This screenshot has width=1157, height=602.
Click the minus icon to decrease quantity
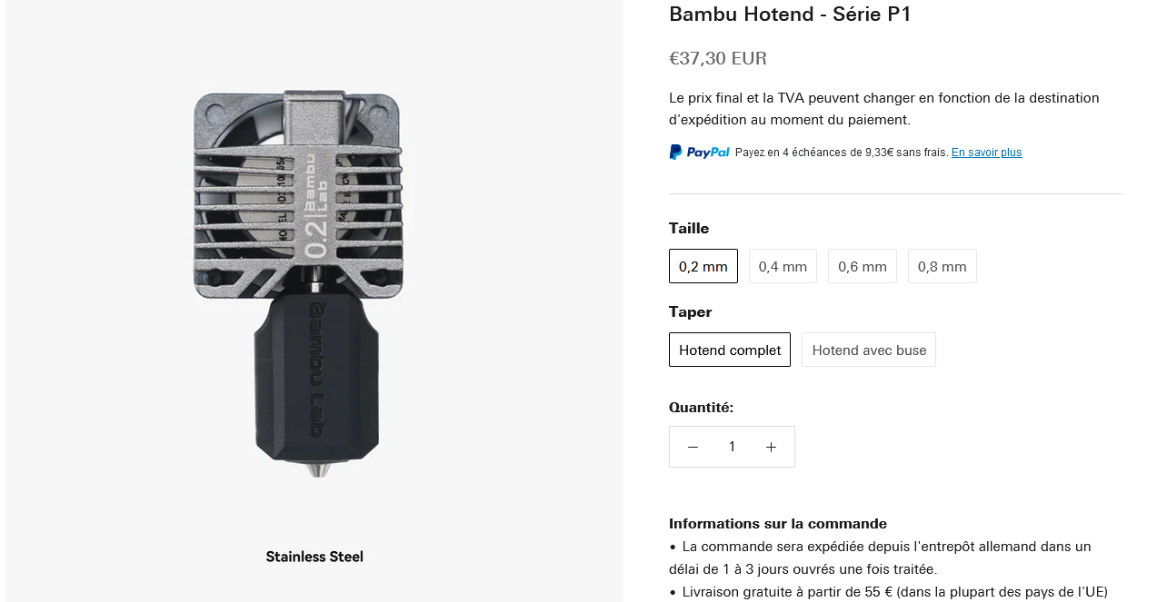[693, 447]
